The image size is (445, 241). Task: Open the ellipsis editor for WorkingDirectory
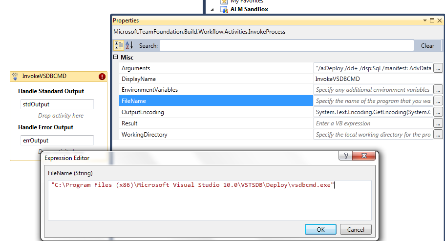438,134
